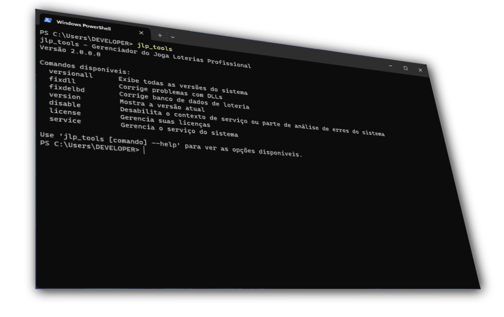Click the 'disable' command name

coord(65,103)
